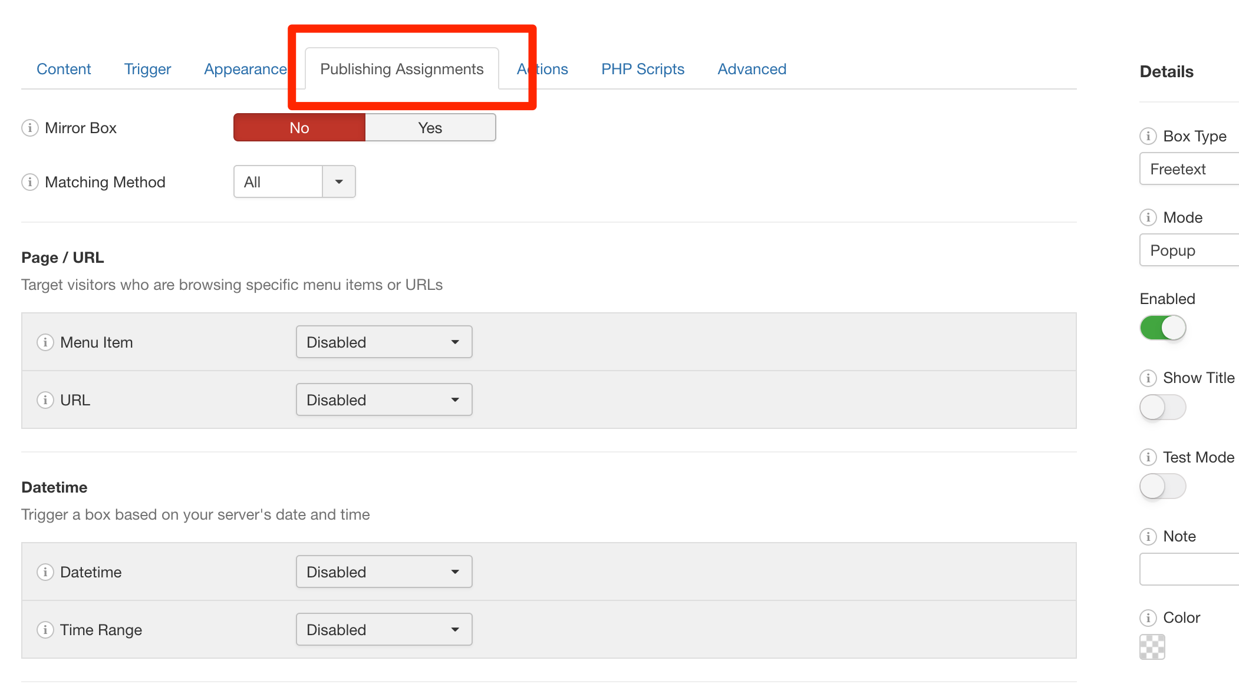This screenshot has height=687, width=1239.
Task: Click the info icon beside Show Title
Action: pos(1148,378)
